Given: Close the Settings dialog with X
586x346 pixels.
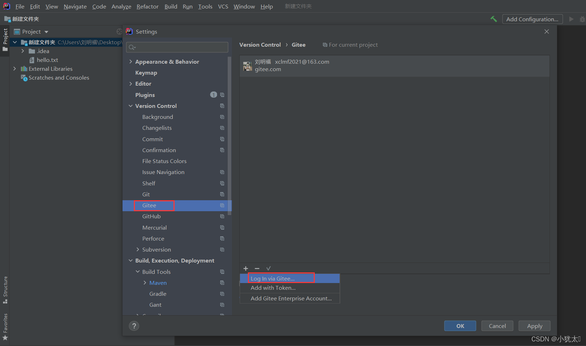Looking at the screenshot, I should click(547, 31).
